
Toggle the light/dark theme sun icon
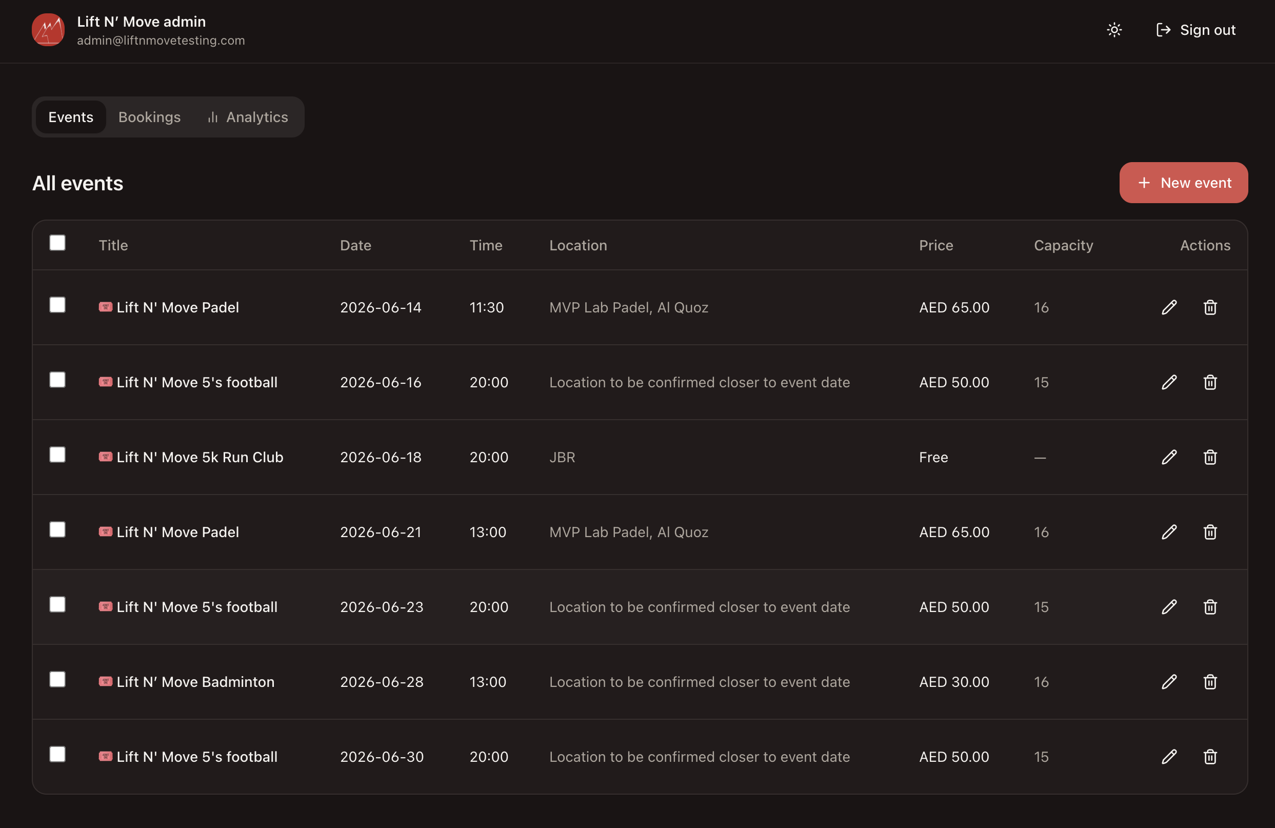pos(1114,30)
